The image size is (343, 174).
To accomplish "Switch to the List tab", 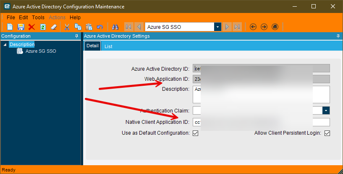I will click(x=108, y=46).
